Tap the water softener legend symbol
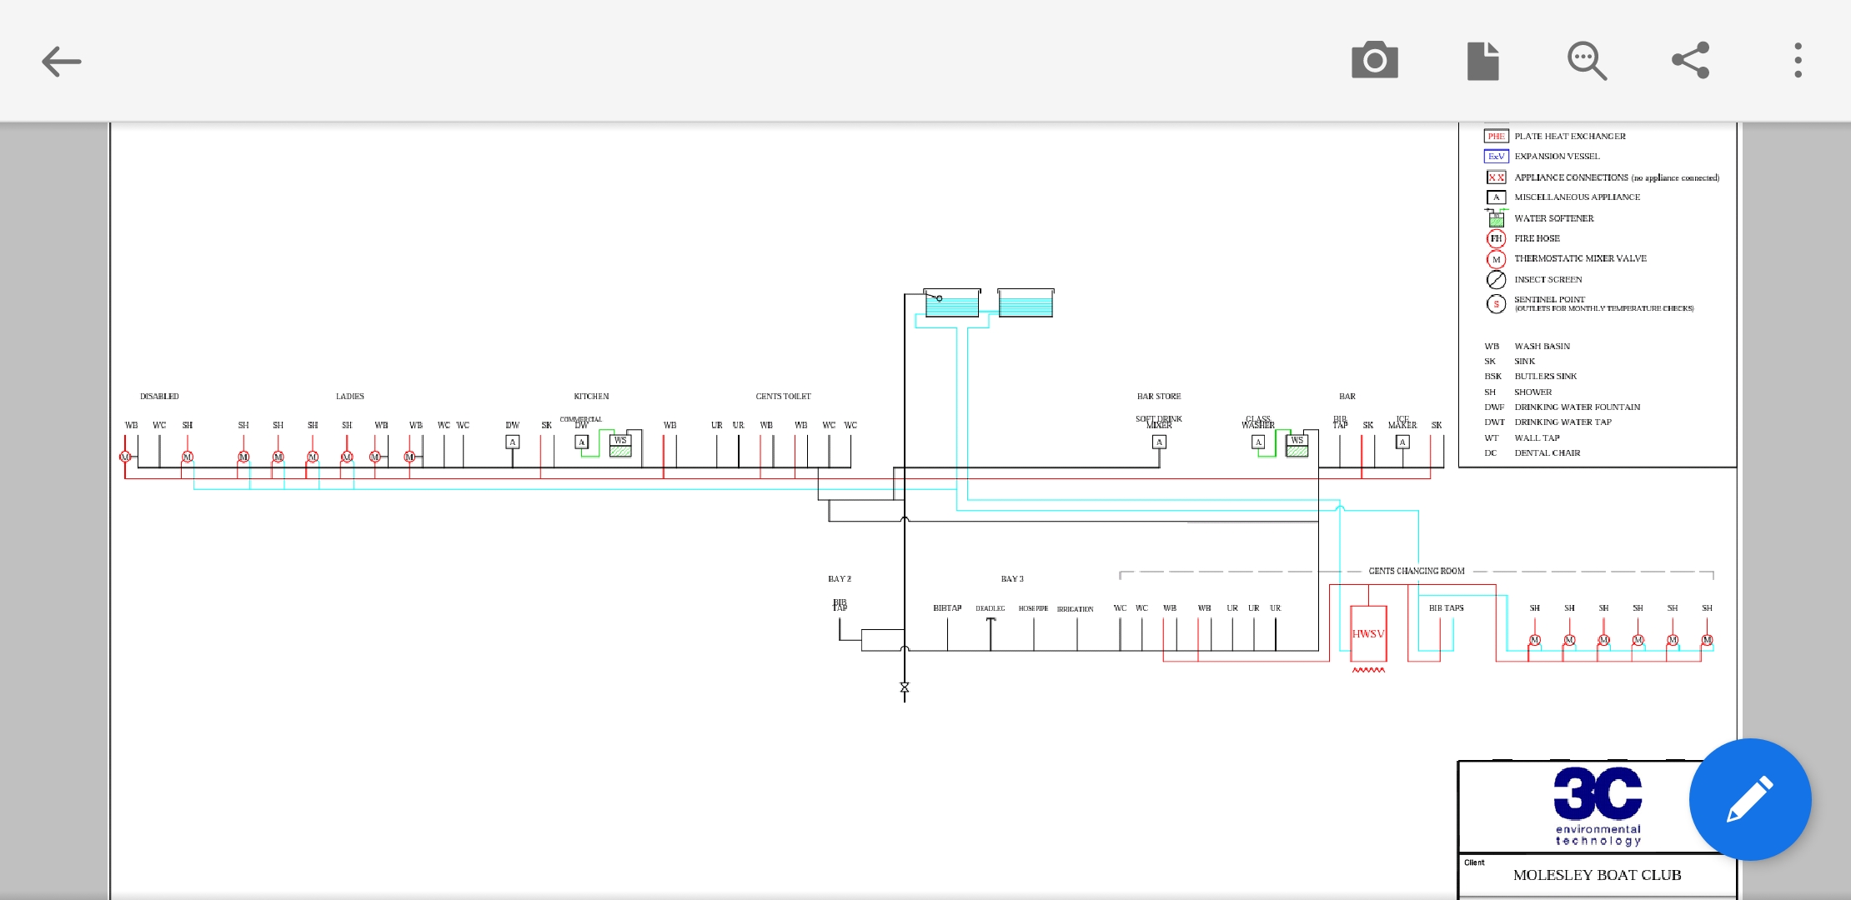 pyautogui.click(x=1497, y=218)
